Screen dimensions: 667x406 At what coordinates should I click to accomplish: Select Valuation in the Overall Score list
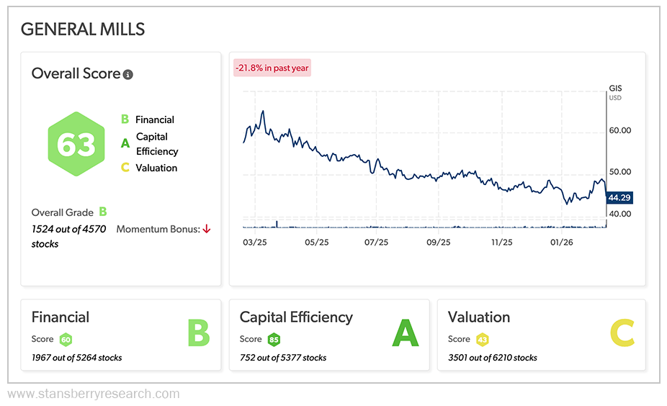[x=156, y=168]
